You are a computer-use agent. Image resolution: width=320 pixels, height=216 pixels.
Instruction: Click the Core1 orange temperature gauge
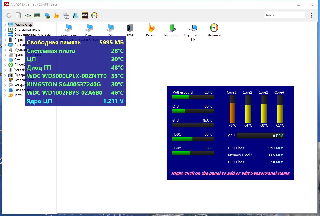(x=232, y=109)
